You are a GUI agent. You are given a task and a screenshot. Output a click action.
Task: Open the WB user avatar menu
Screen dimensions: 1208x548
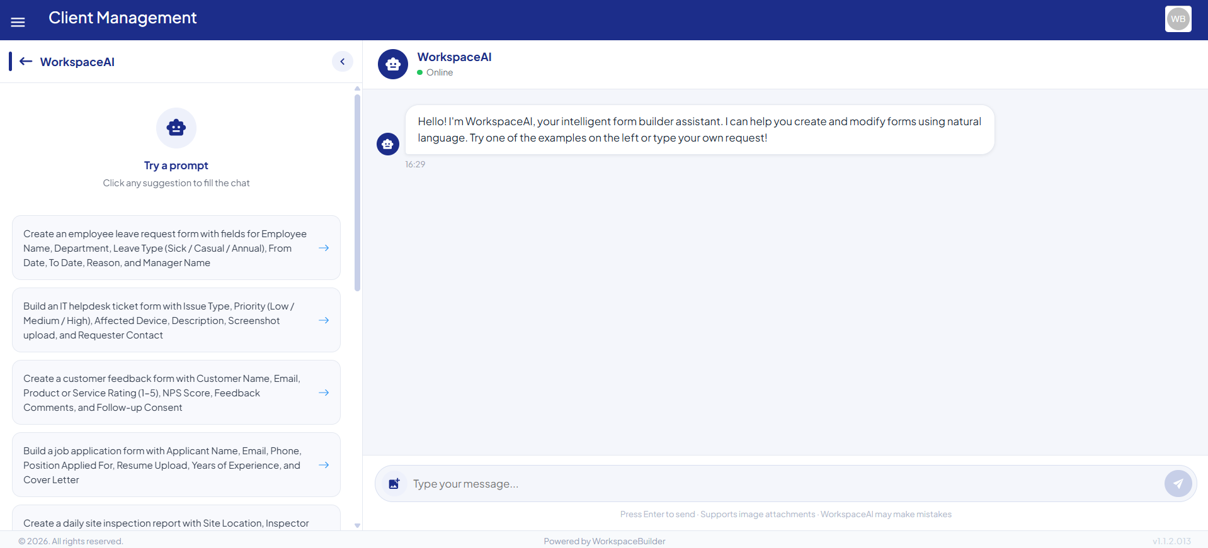click(x=1178, y=19)
